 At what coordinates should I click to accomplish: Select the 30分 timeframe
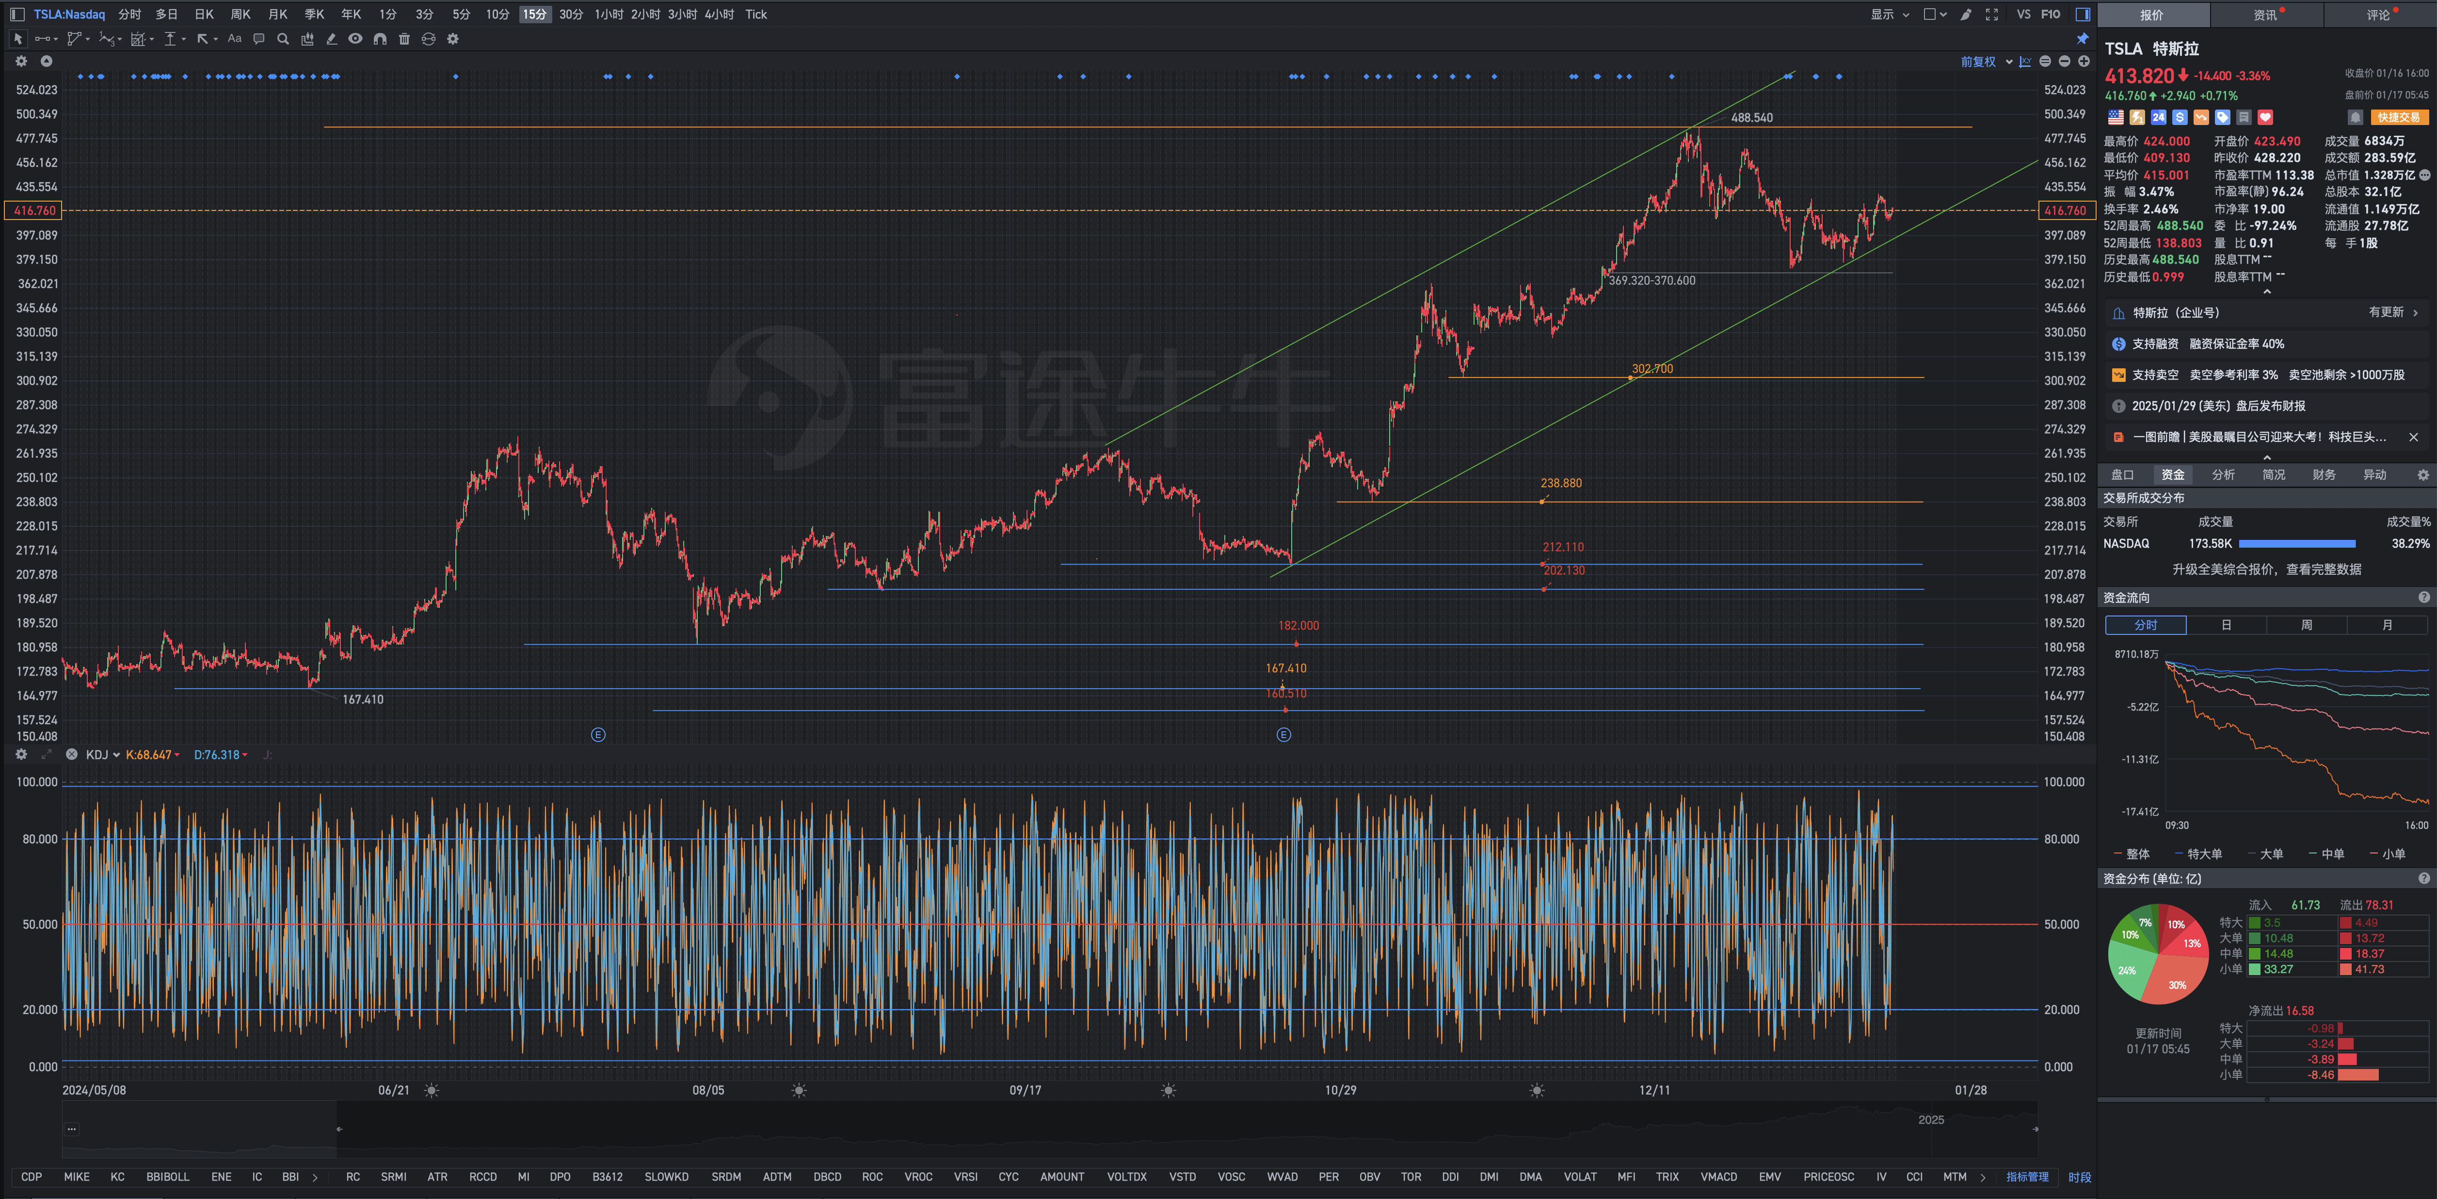pos(571,14)
